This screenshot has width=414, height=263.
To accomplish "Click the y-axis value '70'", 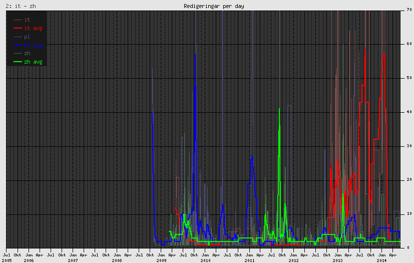I will (409, 10).
